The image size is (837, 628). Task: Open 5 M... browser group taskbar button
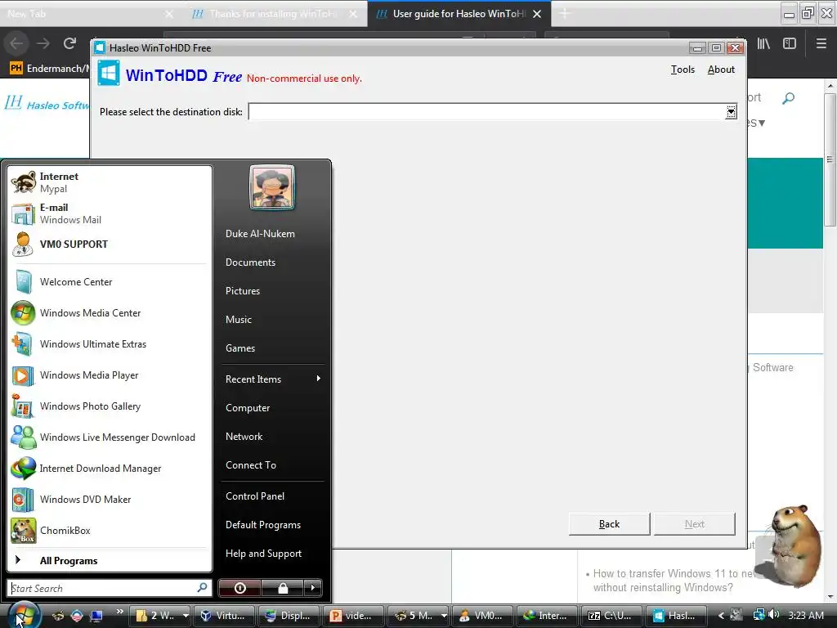click(x=418, y=615)
